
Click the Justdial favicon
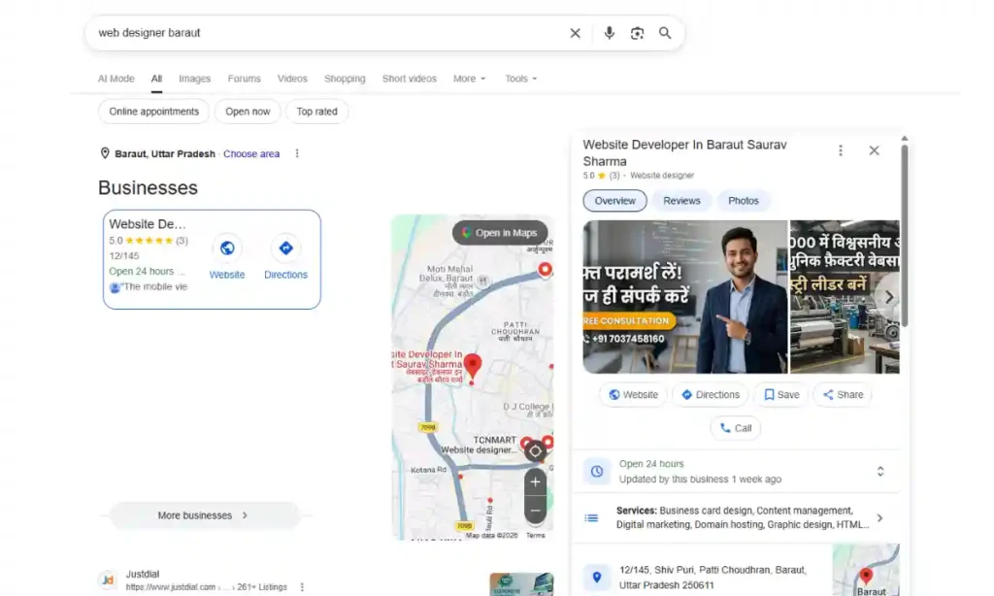pyautogui.click(x=108, y=579)
